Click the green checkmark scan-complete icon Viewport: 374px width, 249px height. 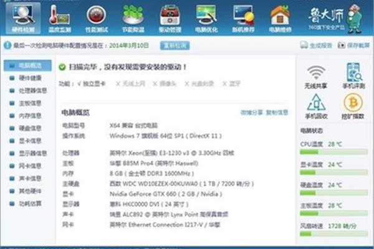coord(62,67)
